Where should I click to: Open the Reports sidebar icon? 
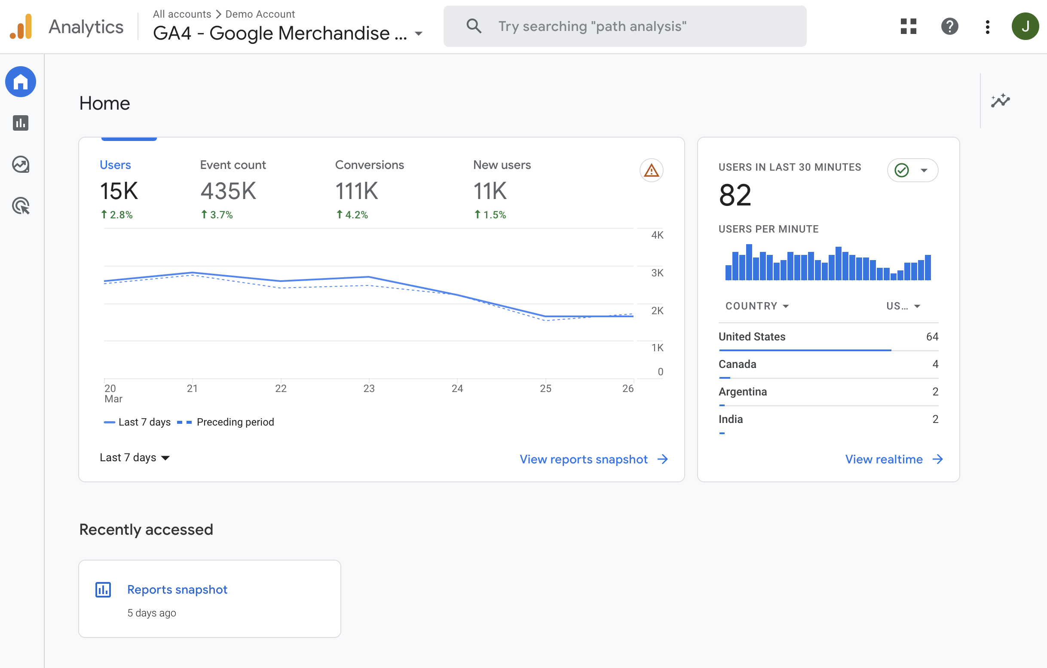click(x=21, y=123)
